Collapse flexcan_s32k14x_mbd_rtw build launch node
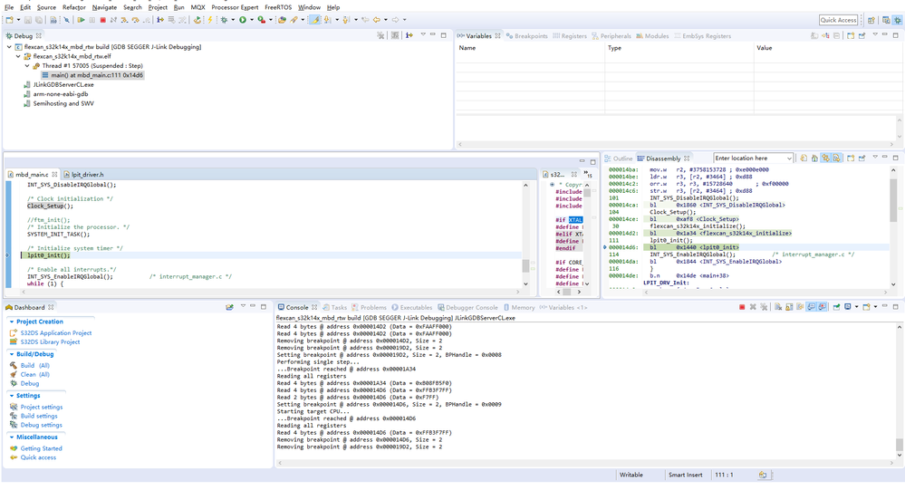 (x=9, y=47)
